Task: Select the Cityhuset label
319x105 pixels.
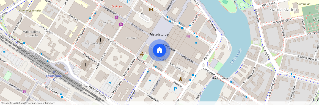Action: (x=117, y=7)
